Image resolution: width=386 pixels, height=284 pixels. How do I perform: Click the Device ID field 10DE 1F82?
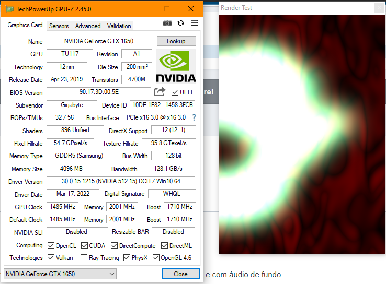[163, 105]
